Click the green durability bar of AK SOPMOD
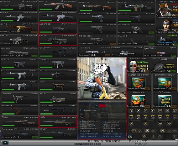The width and height of the screenshot is (178, 146). pyautogui.click(x=46, y=32)
